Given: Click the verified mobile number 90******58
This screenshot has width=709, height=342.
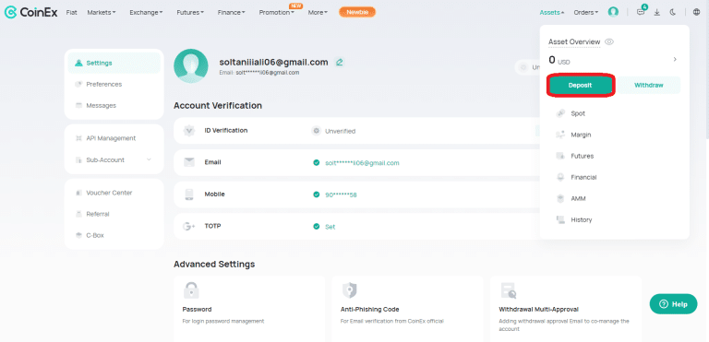Looking at the screenshot, I should (341, 195).
